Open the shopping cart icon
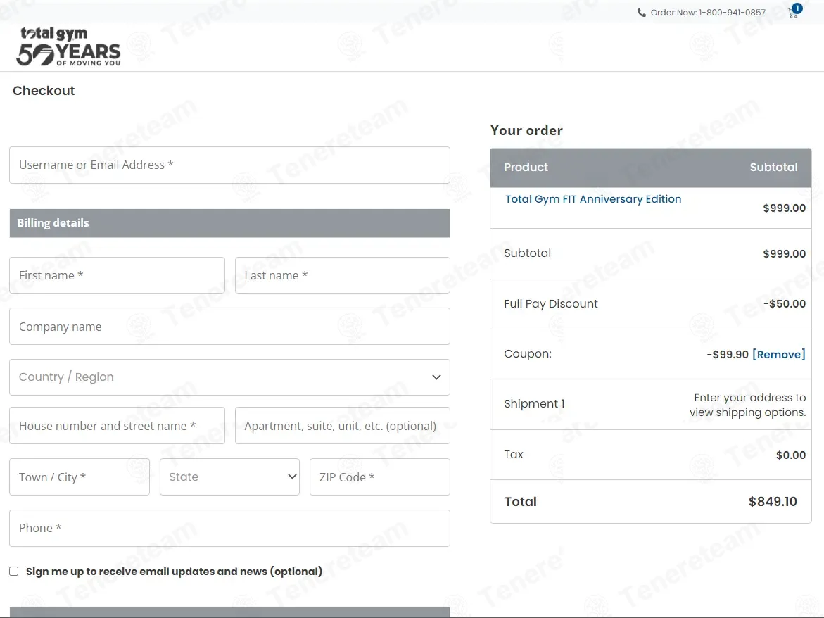The image size is (824, 618). [x=792, y=13]
